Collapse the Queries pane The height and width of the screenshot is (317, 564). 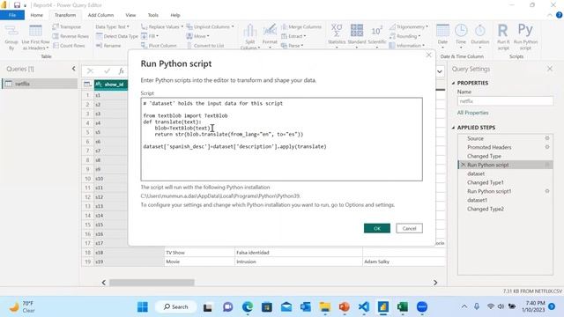click(x=74, y=69)
